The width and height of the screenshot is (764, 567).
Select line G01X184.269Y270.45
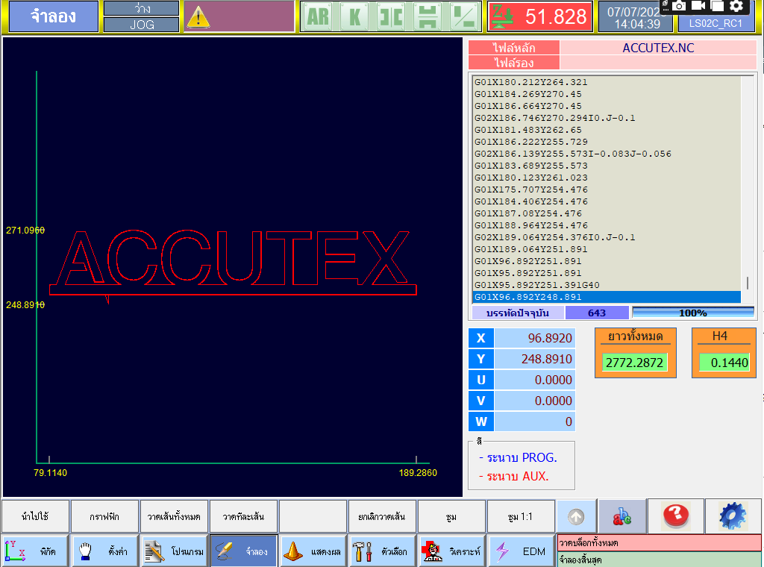click(x=607, y=94)
